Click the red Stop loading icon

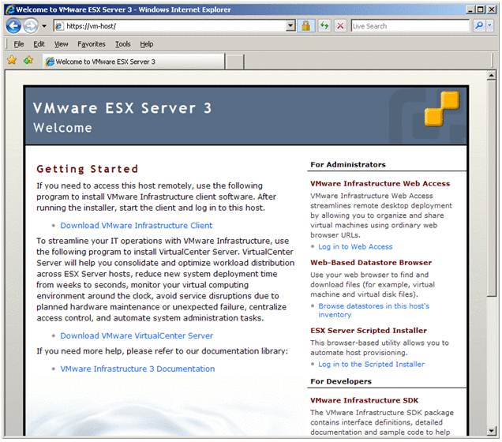[340, 26]
